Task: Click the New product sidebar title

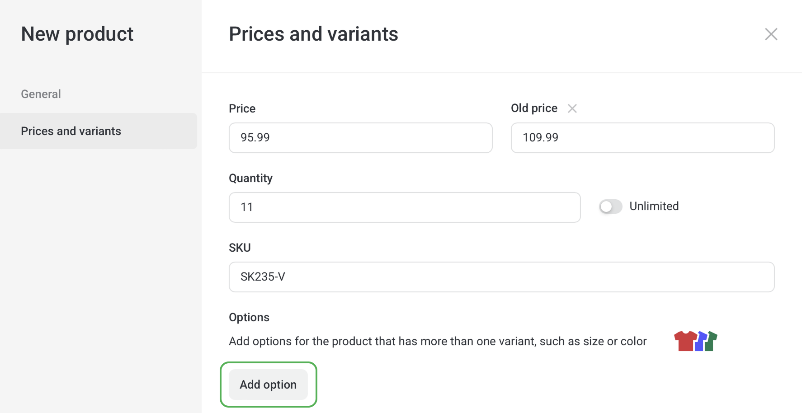Action: pyautogui.click(x=77, y=34)
